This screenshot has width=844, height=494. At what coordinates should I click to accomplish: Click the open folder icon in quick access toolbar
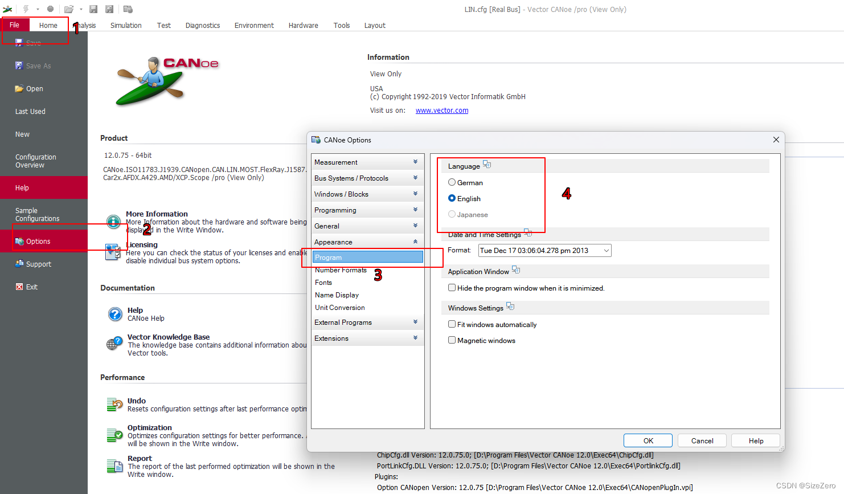pyautogui.click(x=69, y=9)
